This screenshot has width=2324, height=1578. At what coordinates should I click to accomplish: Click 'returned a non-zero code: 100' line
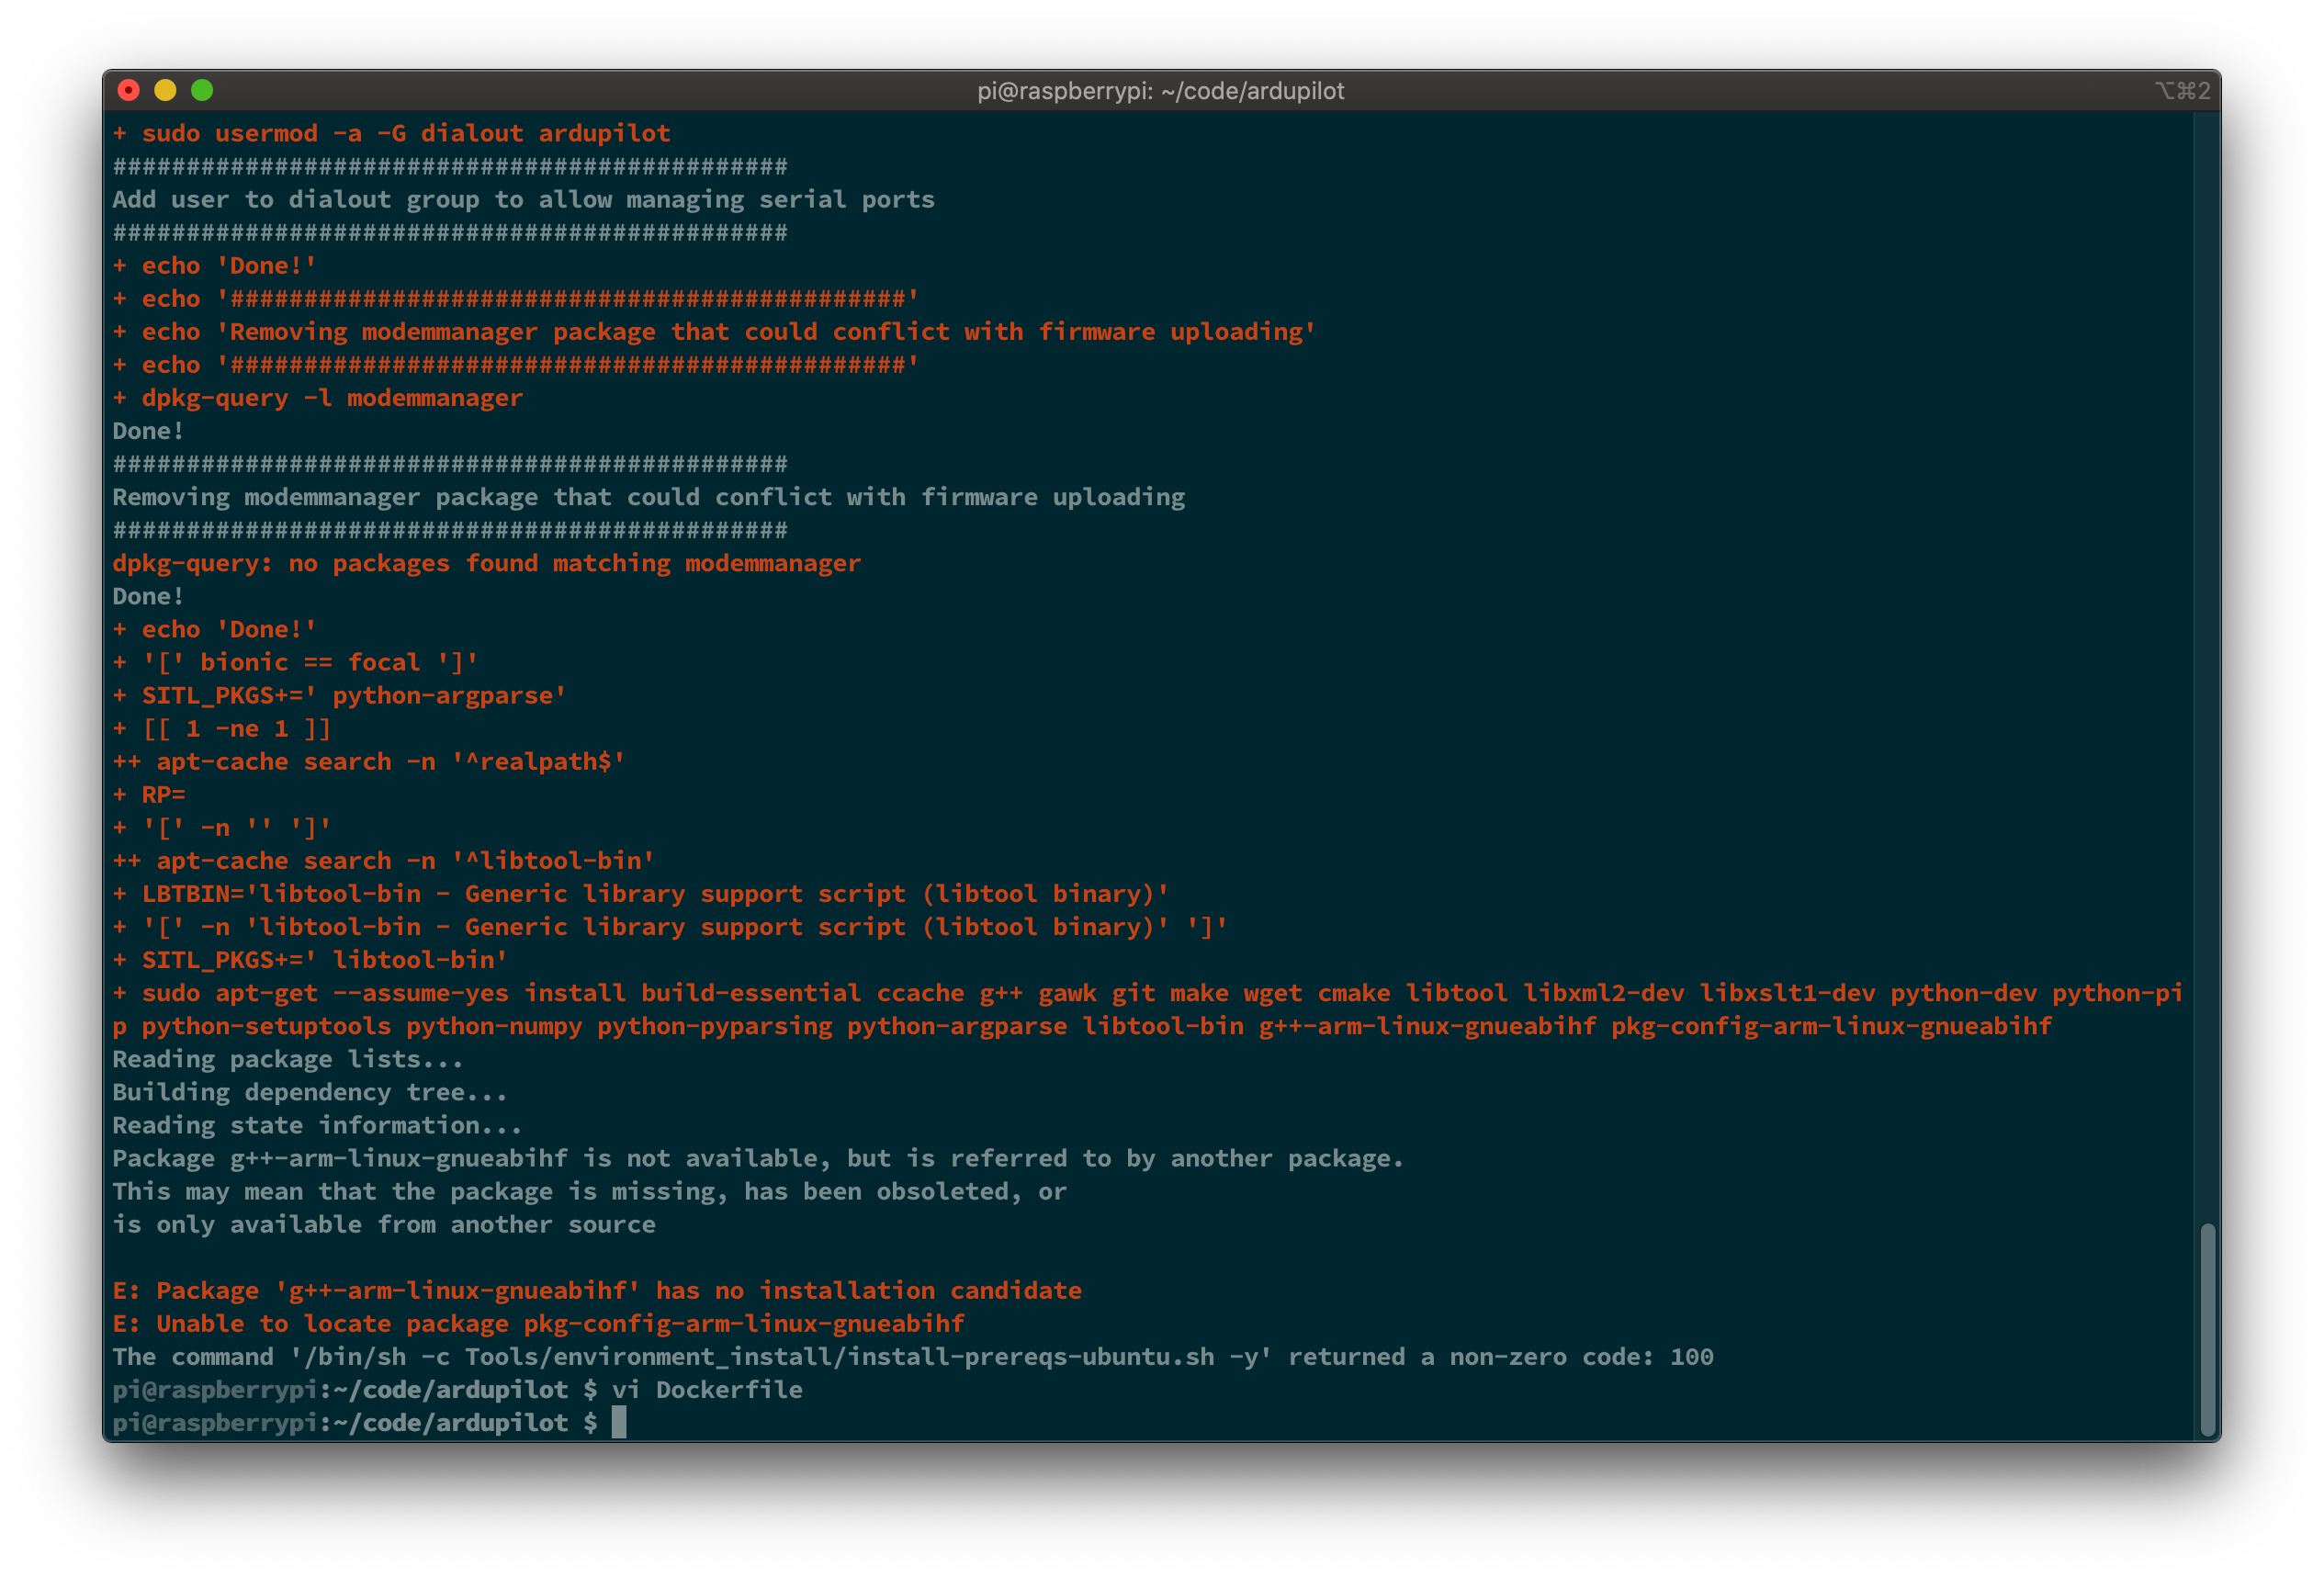[x=912, y=1356]
